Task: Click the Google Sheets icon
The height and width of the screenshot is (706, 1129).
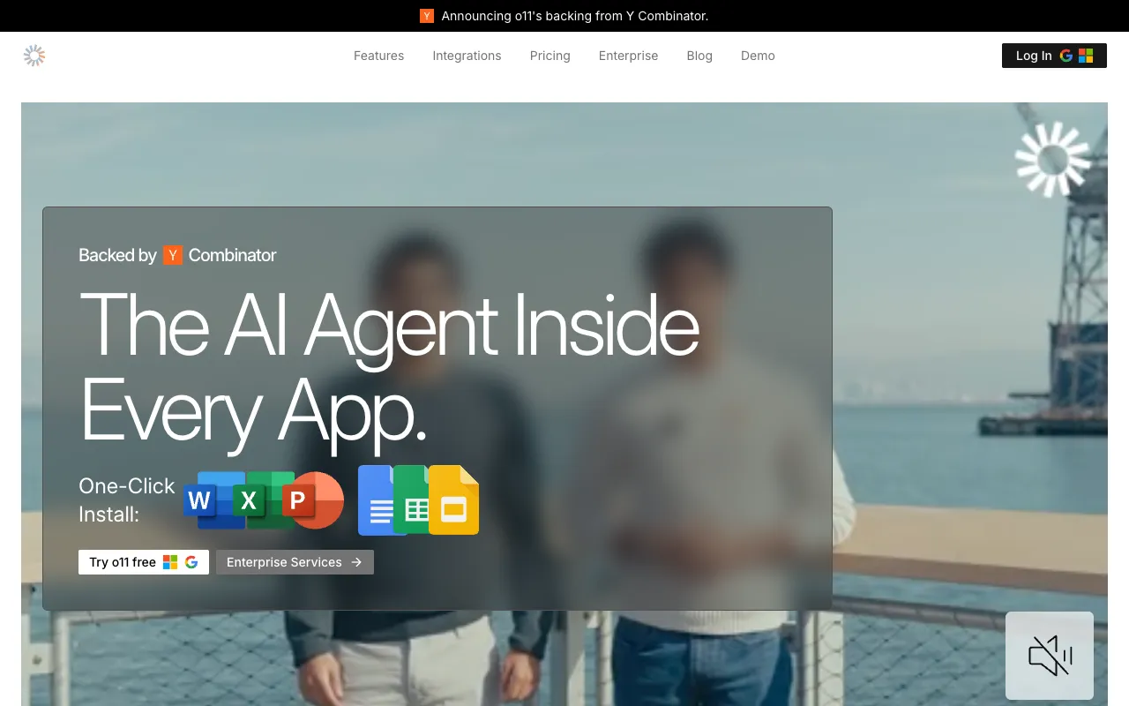Action: (412, 500)
